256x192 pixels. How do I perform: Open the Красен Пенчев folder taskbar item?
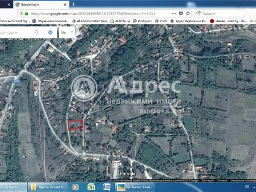coord(48,187)
